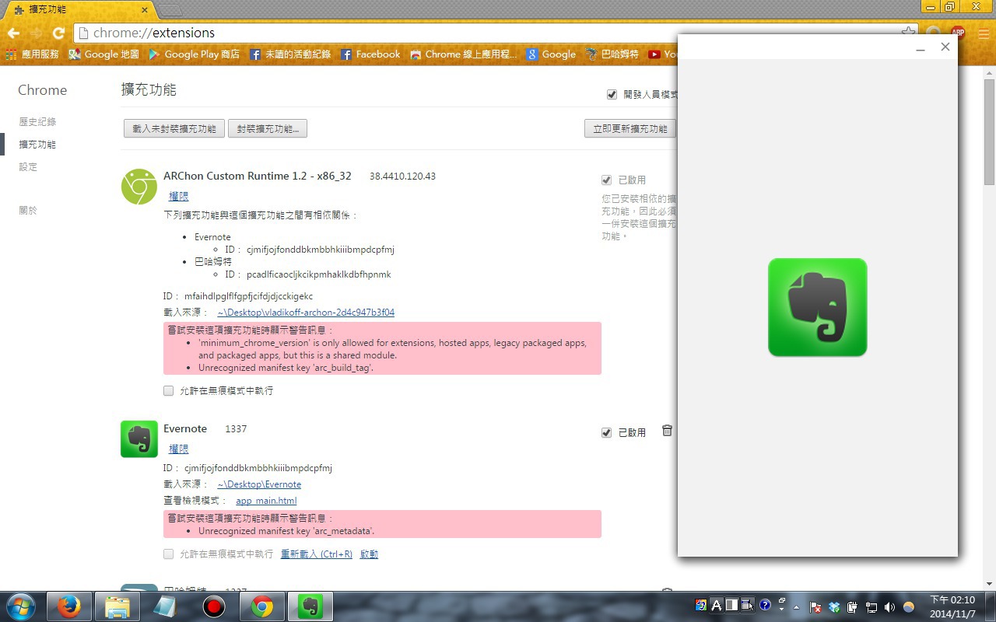Image resolution: width=996 pixels, height=622 pixels.
Task: Select the 擴充功能 browser tab
Action: point(80,10)
